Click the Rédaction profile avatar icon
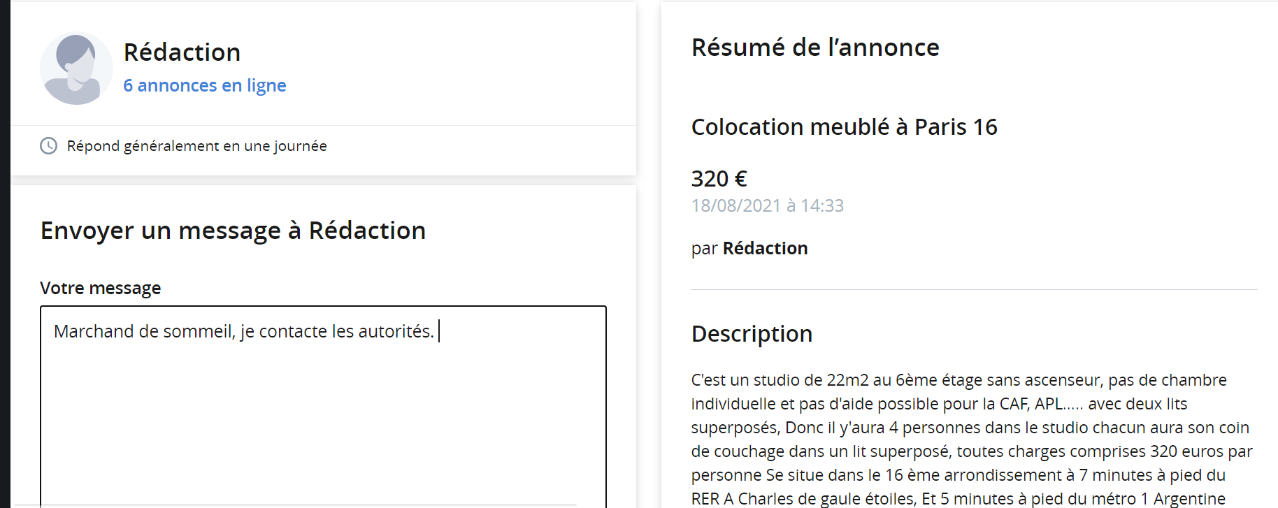The height and width of the screenshot is (508, 1278). click(76, 68)
